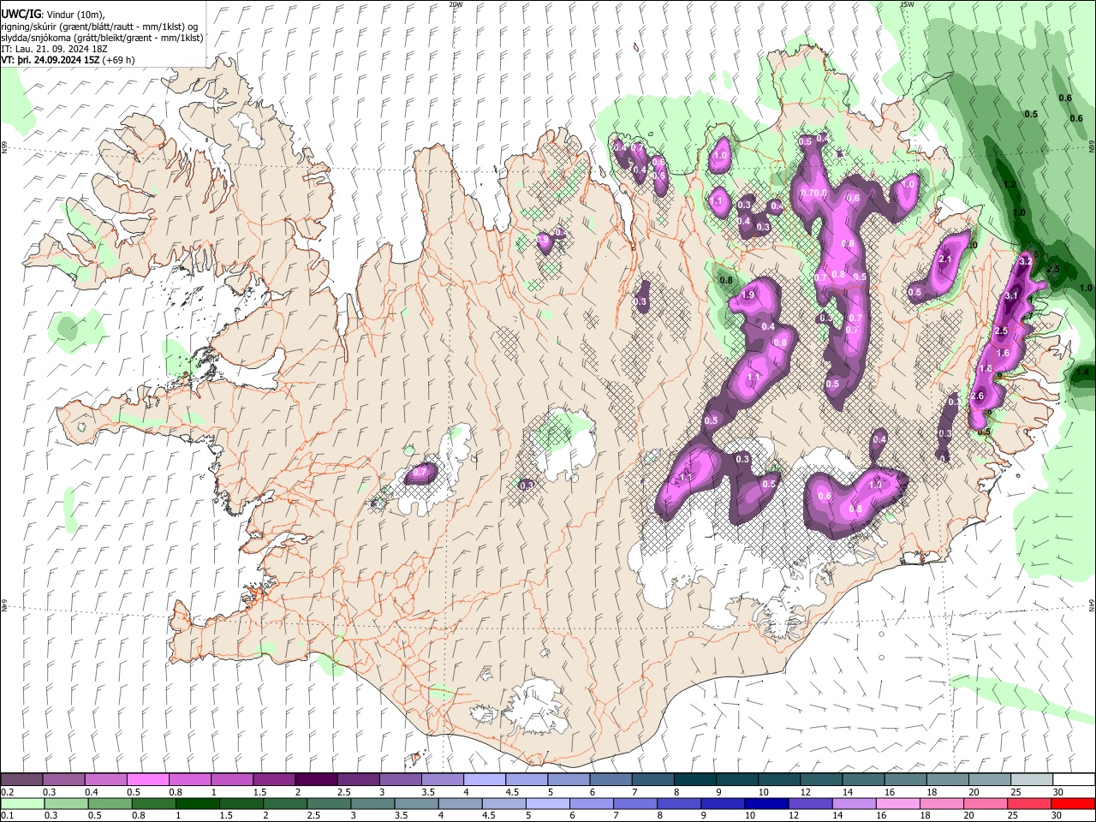The image size is (1096, 822).
Task: Pick the bottom scale blue swatch at 8
Action: tap(677, 803)
